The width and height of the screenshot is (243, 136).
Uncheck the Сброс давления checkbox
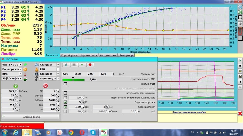tap(65, 107)
